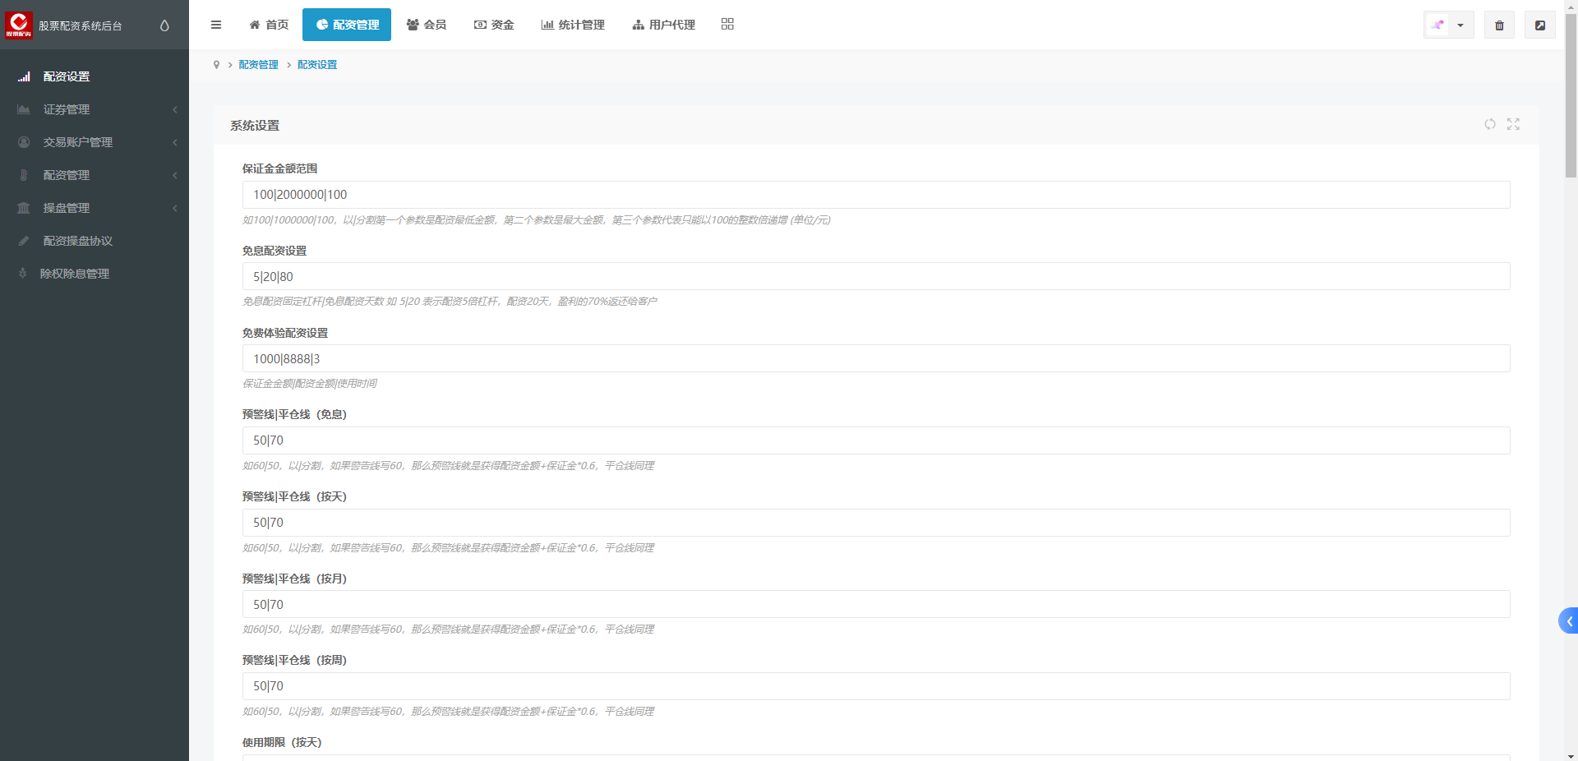
Task: Switch to the 会员 top tab
Action: (x=427, y=25)
